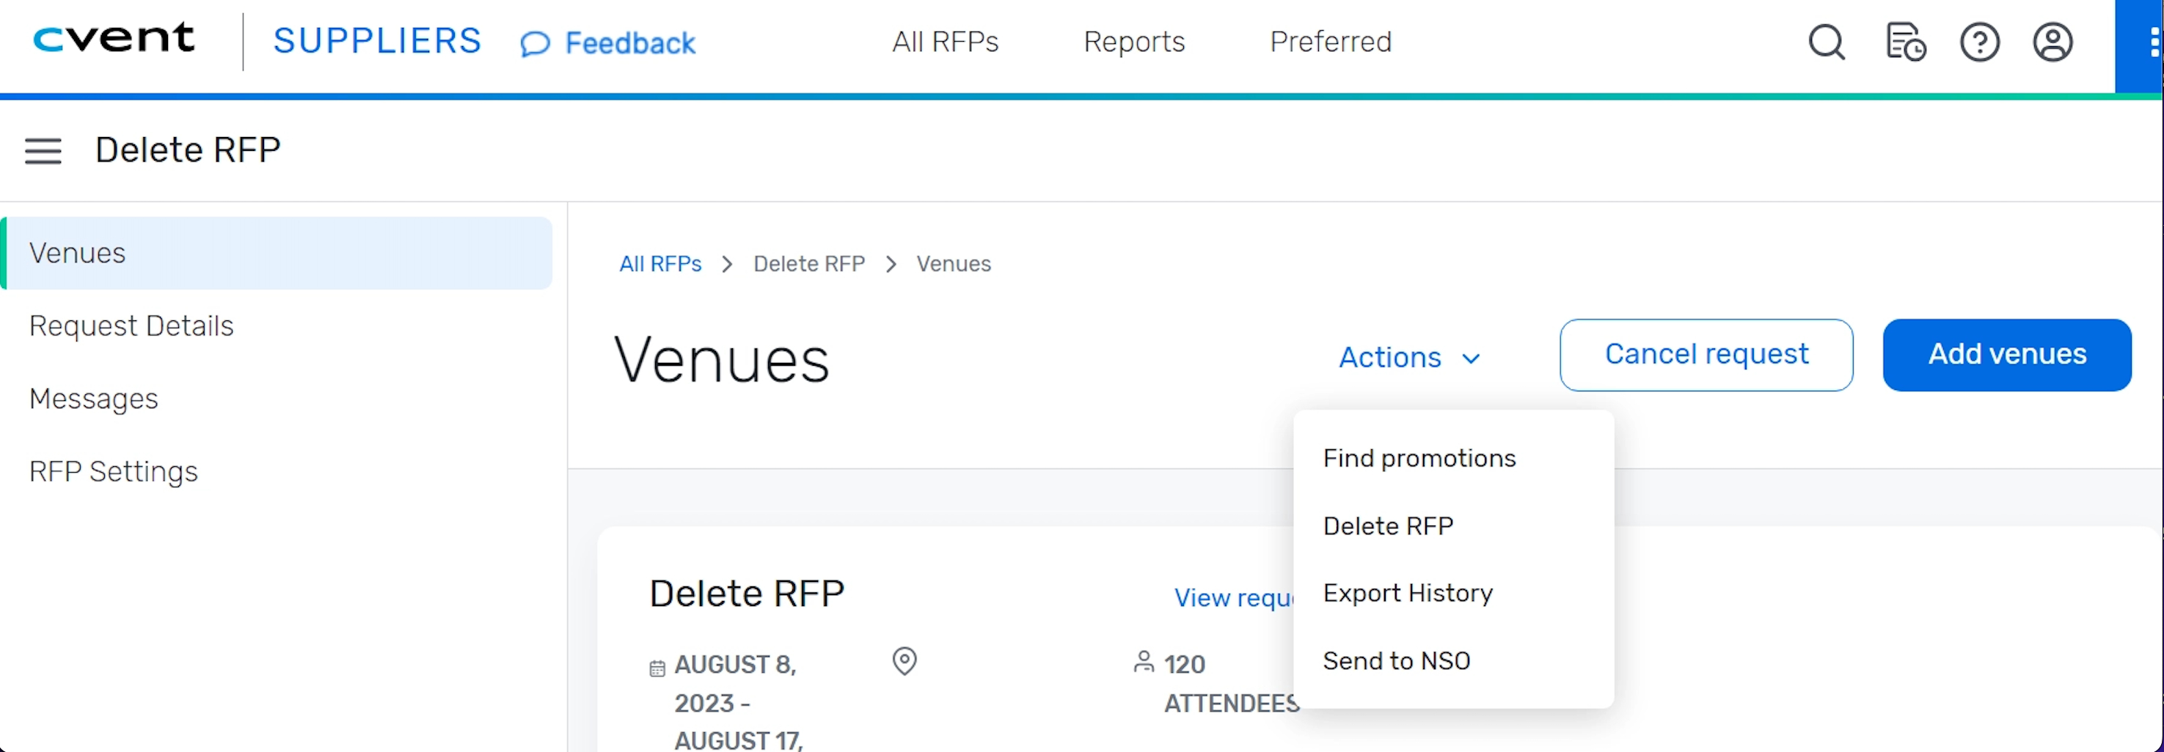
Task: Click the Feedback speech bubble icon
Action: pos(535,44)
